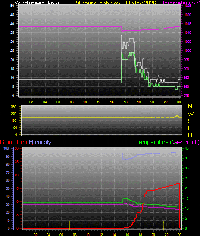Screen dimensions: 200x236
Task: Click hour 22 on windspeed chart time axis
Action: tap(166, 102)
